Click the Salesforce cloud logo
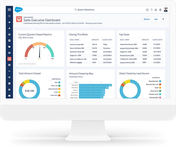176x149 pixels. [x=19, y=10]
